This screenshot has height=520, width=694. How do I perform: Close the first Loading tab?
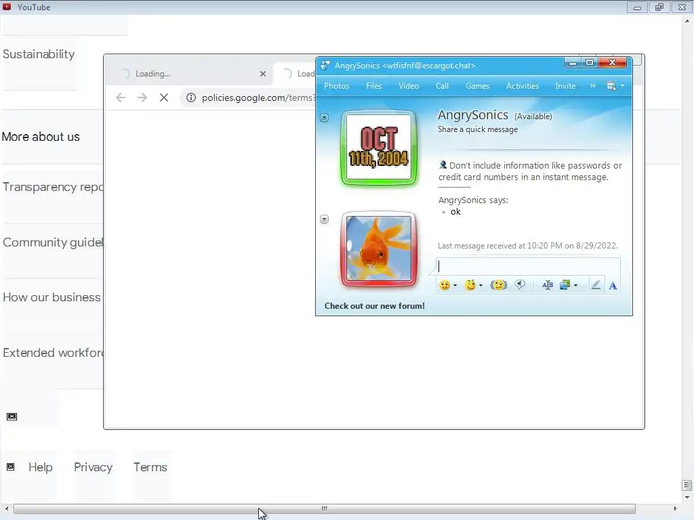point(263,74)
